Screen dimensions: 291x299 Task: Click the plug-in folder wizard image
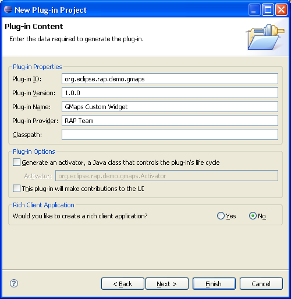(x=265, y=37)
